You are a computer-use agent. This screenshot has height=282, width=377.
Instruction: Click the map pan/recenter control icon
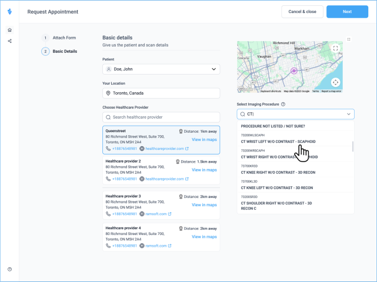pos(335,83)
